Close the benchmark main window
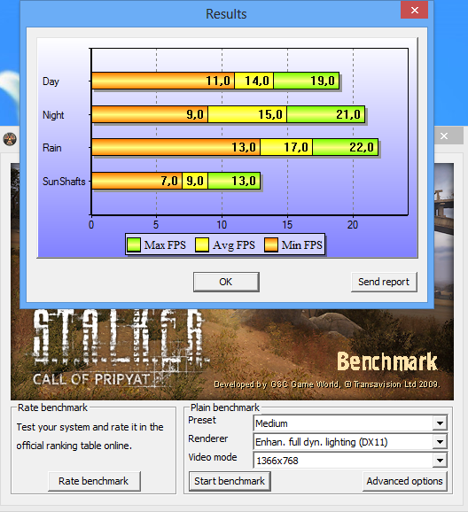The image size is (468, 512). (x=444, y=136)
